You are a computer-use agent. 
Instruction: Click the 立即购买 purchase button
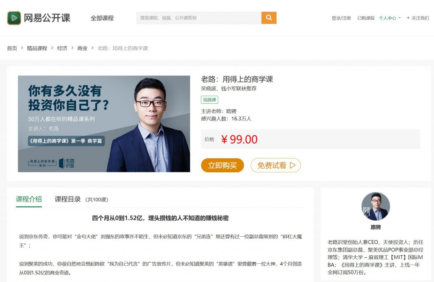point(222,166)
